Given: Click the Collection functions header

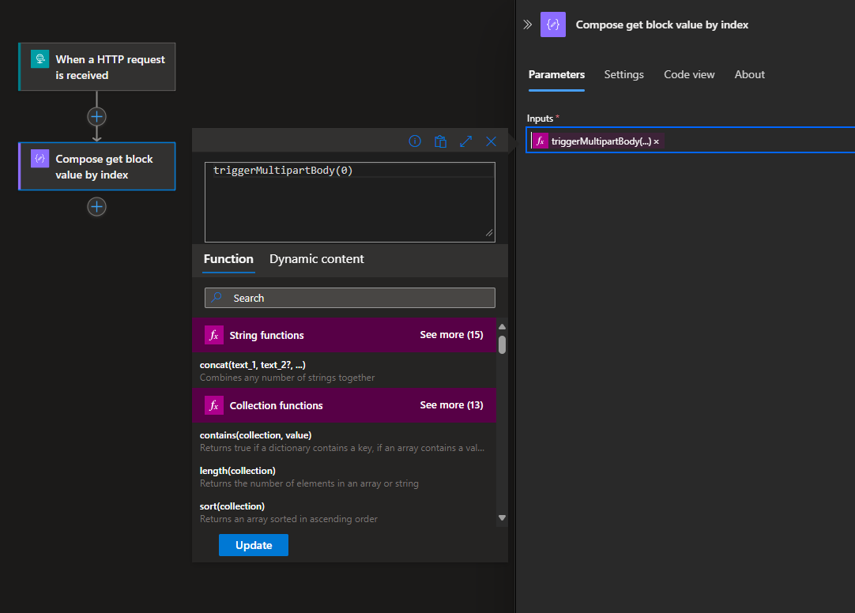Looking at the screenshot, I should click(344, 405).
